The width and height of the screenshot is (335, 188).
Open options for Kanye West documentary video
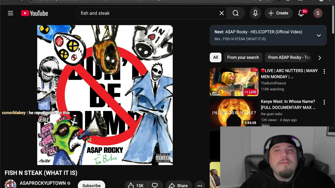(324, 102)
